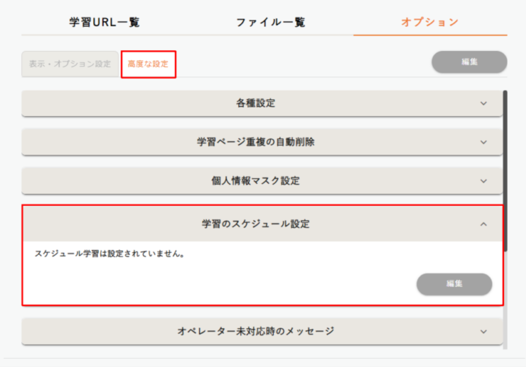This screenshot has width=526, height=367.
Task: Click the 学習のスケジュール設定 header title
Action: (x=255, y=224)
